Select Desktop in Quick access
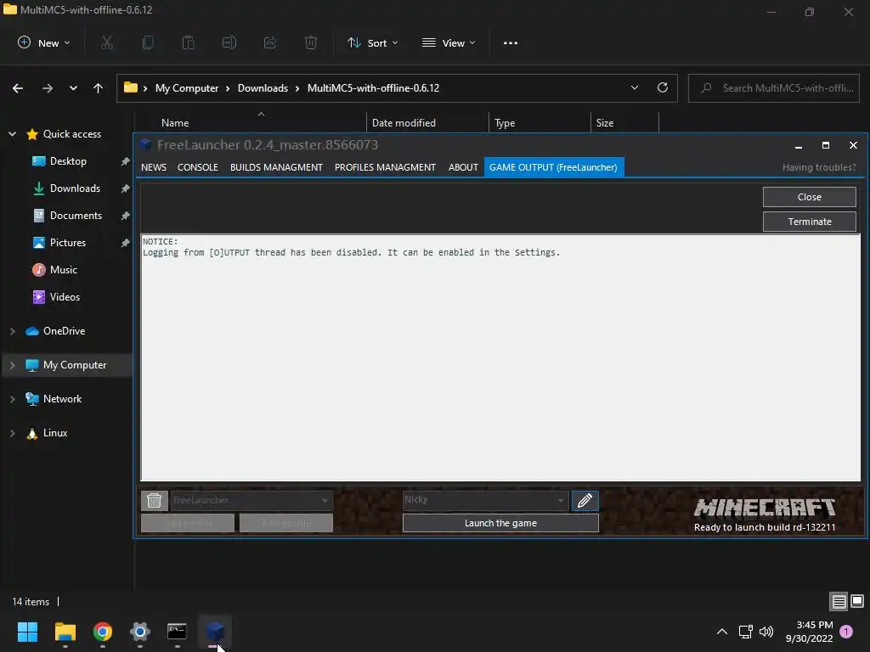The image size is (870, 652). click(x=68, y=161)
